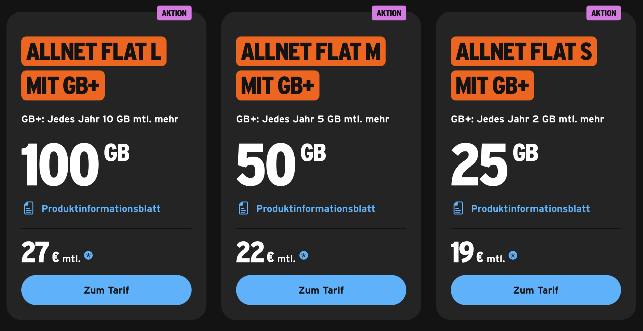Click the document icon in Allnet Flat S card
This screenshot has height=331, width=643.
[458, 208]
